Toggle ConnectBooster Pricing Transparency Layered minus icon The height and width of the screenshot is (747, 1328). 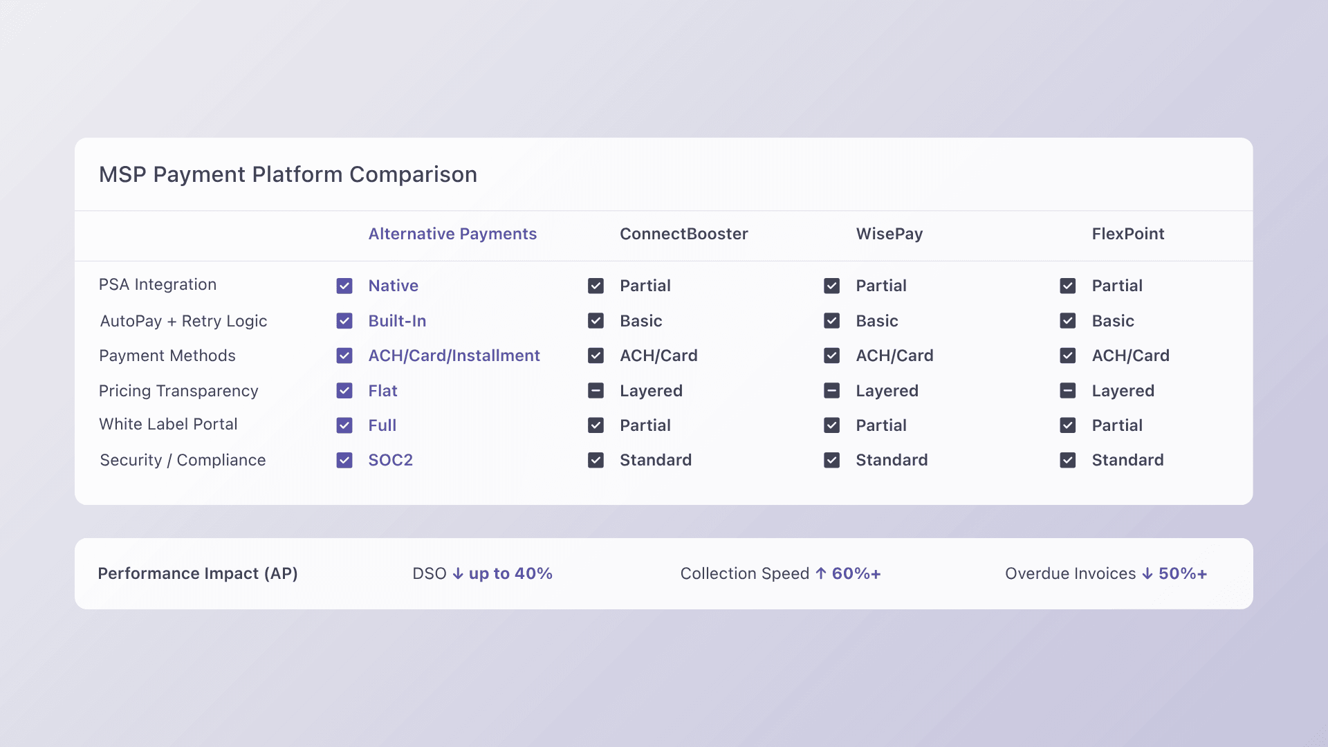point(596,391)
